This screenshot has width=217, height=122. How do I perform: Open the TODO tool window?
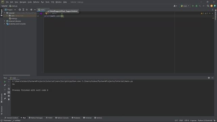tap(49, 118)
